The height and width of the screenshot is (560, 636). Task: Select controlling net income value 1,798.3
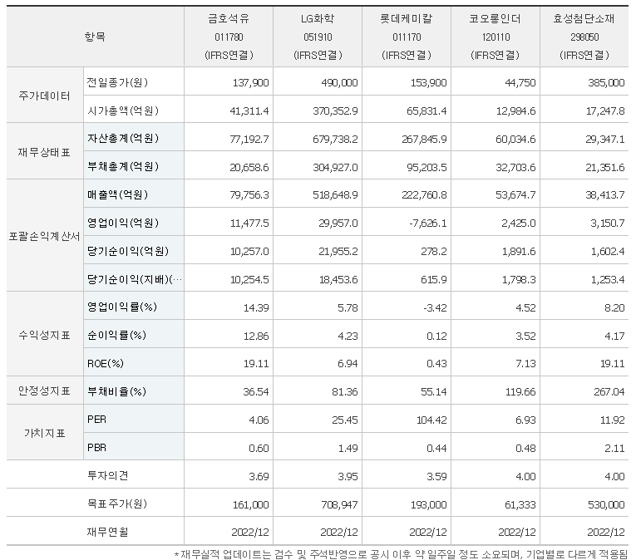[x=519, y=279]
